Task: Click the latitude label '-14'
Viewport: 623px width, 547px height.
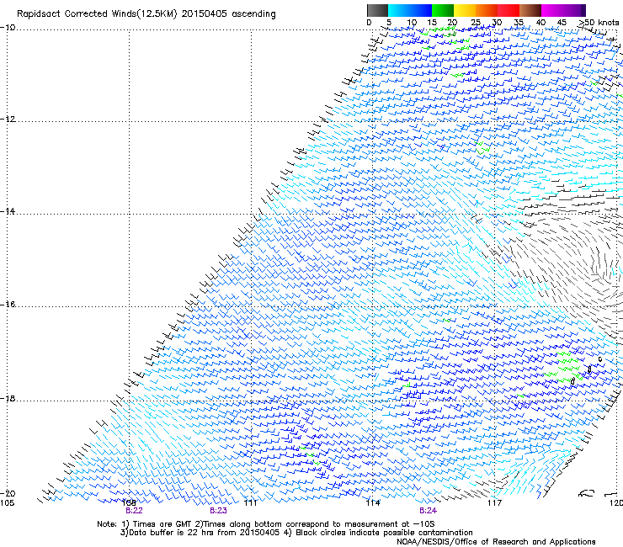Action: (8, 211)
